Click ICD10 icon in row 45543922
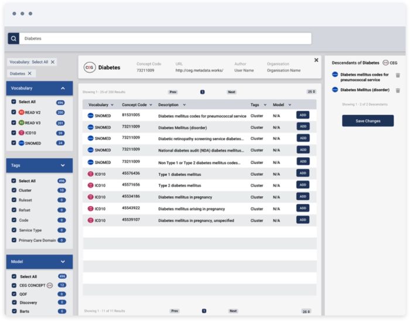 [90, 209]
